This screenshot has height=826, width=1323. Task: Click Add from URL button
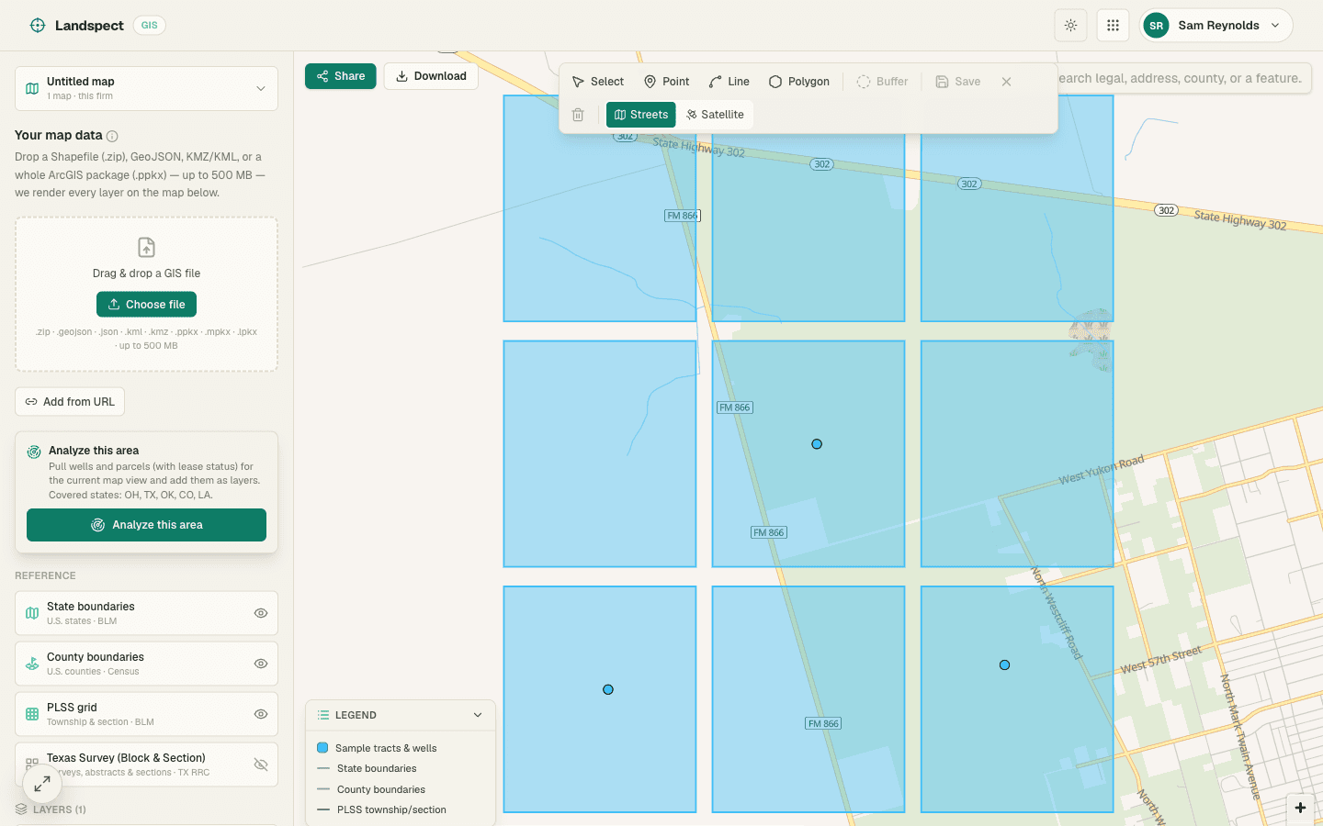click(70, 402)
